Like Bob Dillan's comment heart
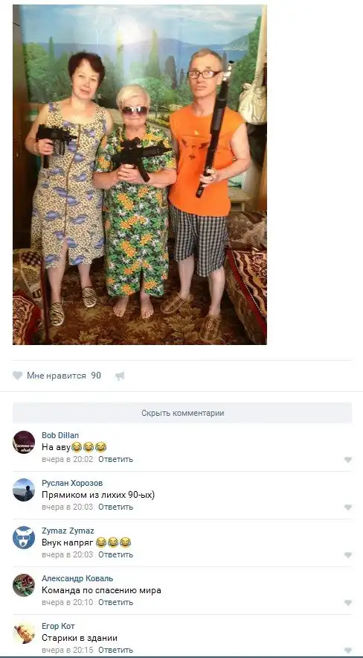This screenshot has width=363, height=658. click(348, 460)
